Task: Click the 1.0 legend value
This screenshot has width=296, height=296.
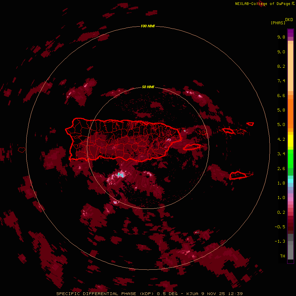Action: pyautogui.click(x=281, y=198)
